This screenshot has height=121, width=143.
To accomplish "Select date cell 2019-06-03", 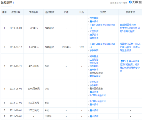I will [16, 28].
